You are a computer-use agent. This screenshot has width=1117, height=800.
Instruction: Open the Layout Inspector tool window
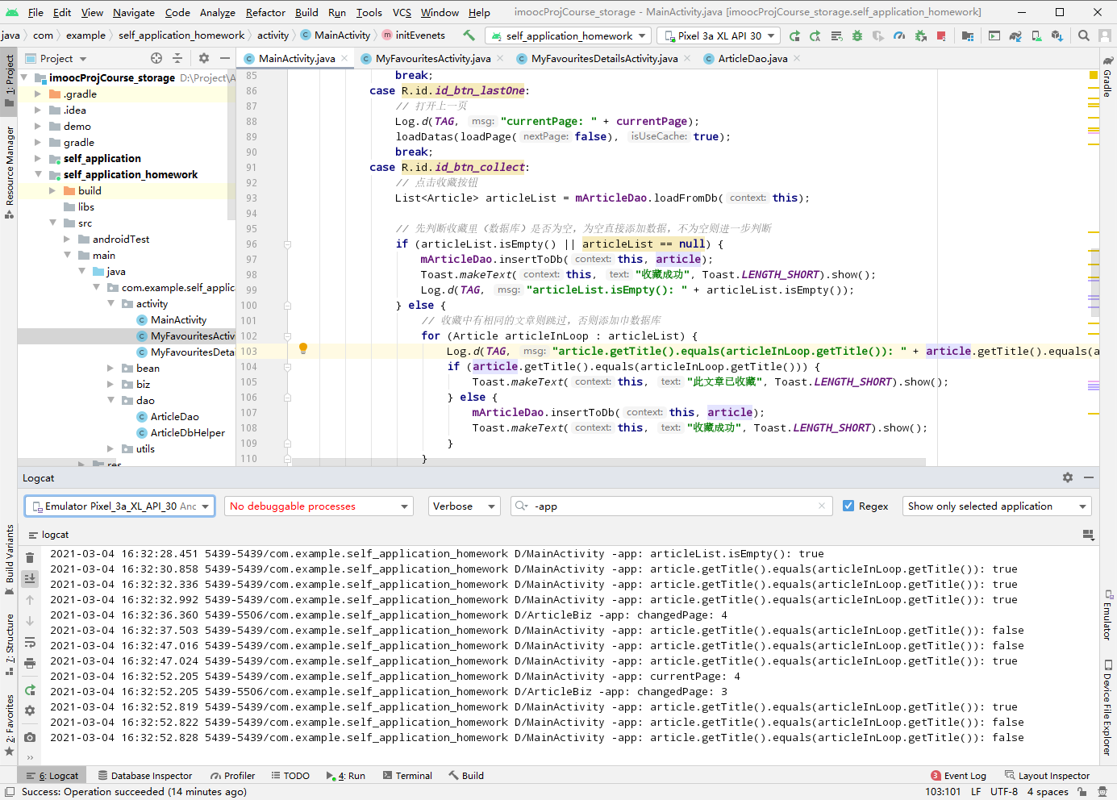[x=1047, y=775]
